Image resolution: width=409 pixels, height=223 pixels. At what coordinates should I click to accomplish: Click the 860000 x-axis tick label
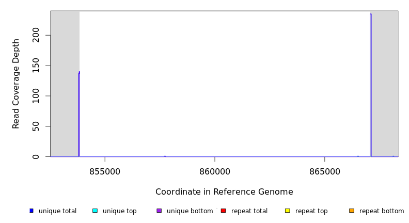(215, 171)
